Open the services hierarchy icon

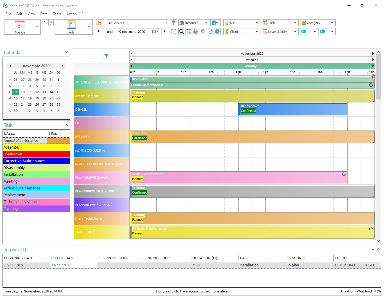[x=99, y=23]
